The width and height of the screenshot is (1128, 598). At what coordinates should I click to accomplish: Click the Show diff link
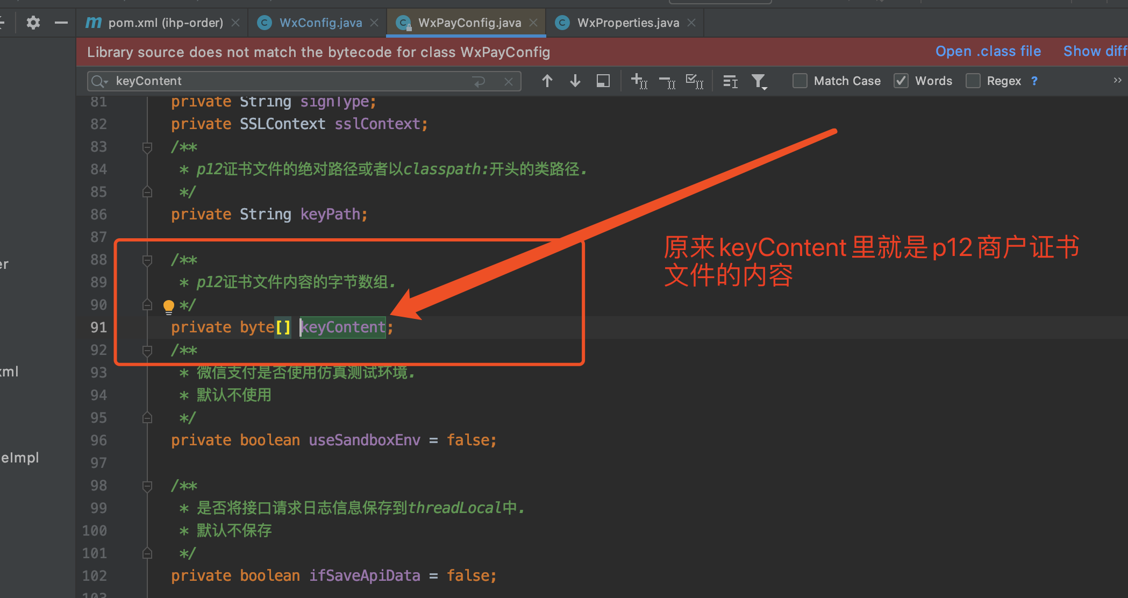[x=1095, y=51]
